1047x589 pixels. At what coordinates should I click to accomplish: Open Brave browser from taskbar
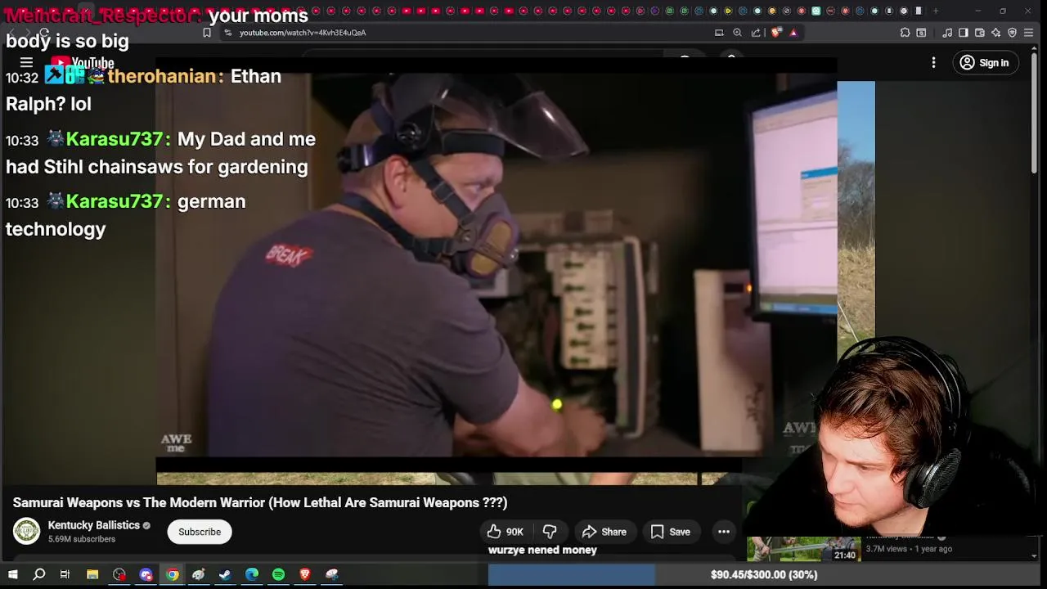pyautogui.click(x=305, y=574)
